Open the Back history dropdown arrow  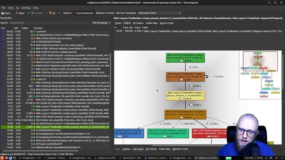point(28,13)
